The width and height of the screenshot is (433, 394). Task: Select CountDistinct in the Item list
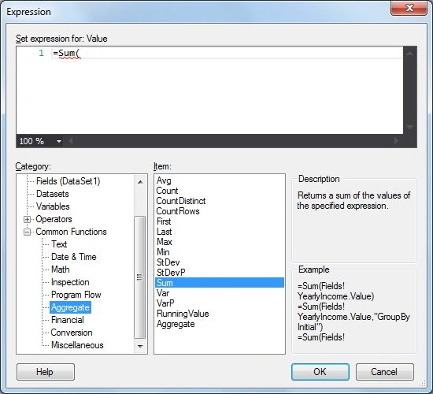[181, 201]
